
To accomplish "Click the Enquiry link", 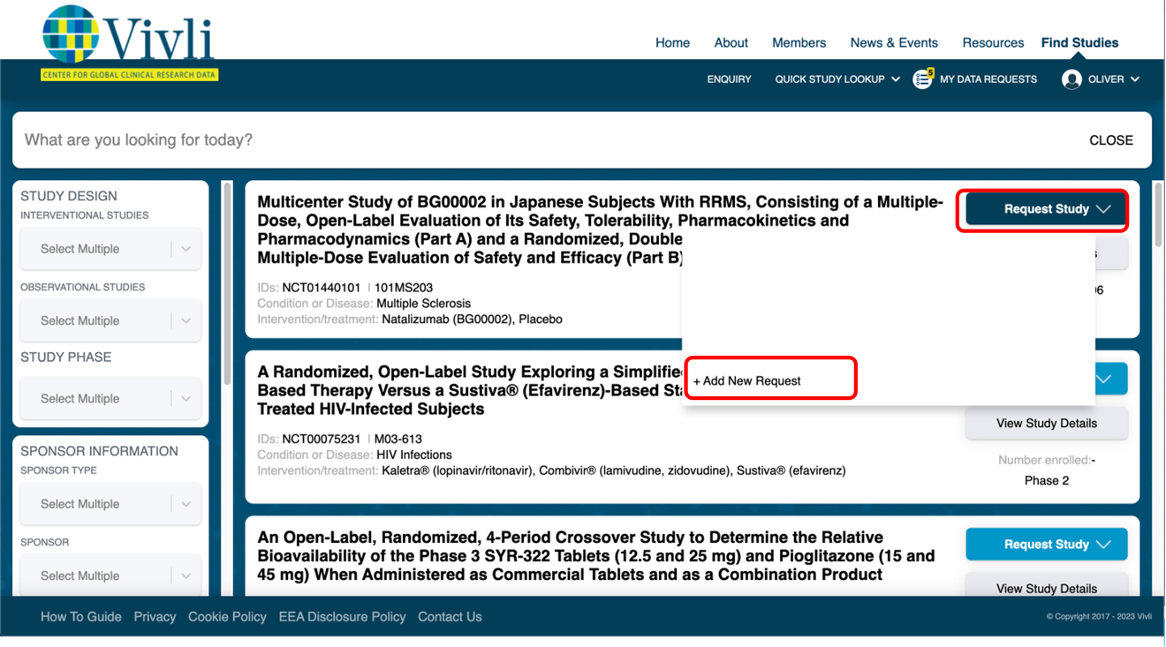I will [729, 79].
